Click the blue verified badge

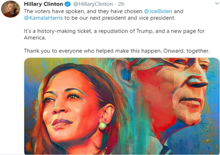pyautogui.click(x=67, y=4)
